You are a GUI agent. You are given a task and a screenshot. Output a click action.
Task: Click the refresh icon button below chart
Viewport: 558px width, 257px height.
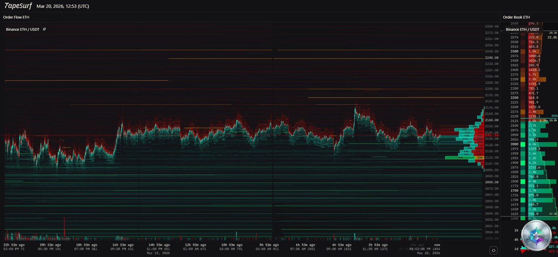[493, 250]
